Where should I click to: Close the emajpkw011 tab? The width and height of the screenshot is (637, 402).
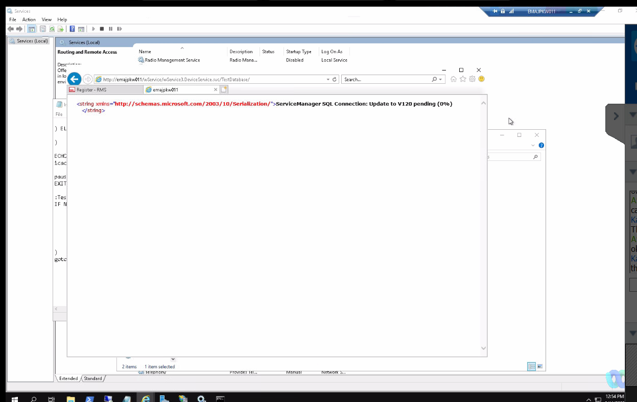216,89
